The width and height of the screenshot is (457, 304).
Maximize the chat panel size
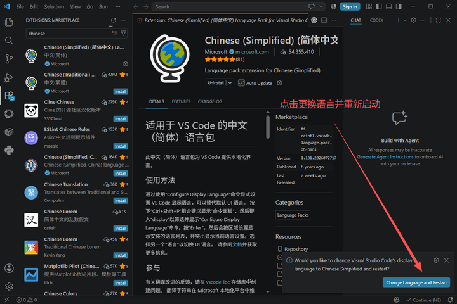pos(439,20)
